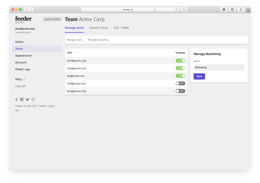
Task: Switch to the Manage users tab
Action: [x=74, y=28]
